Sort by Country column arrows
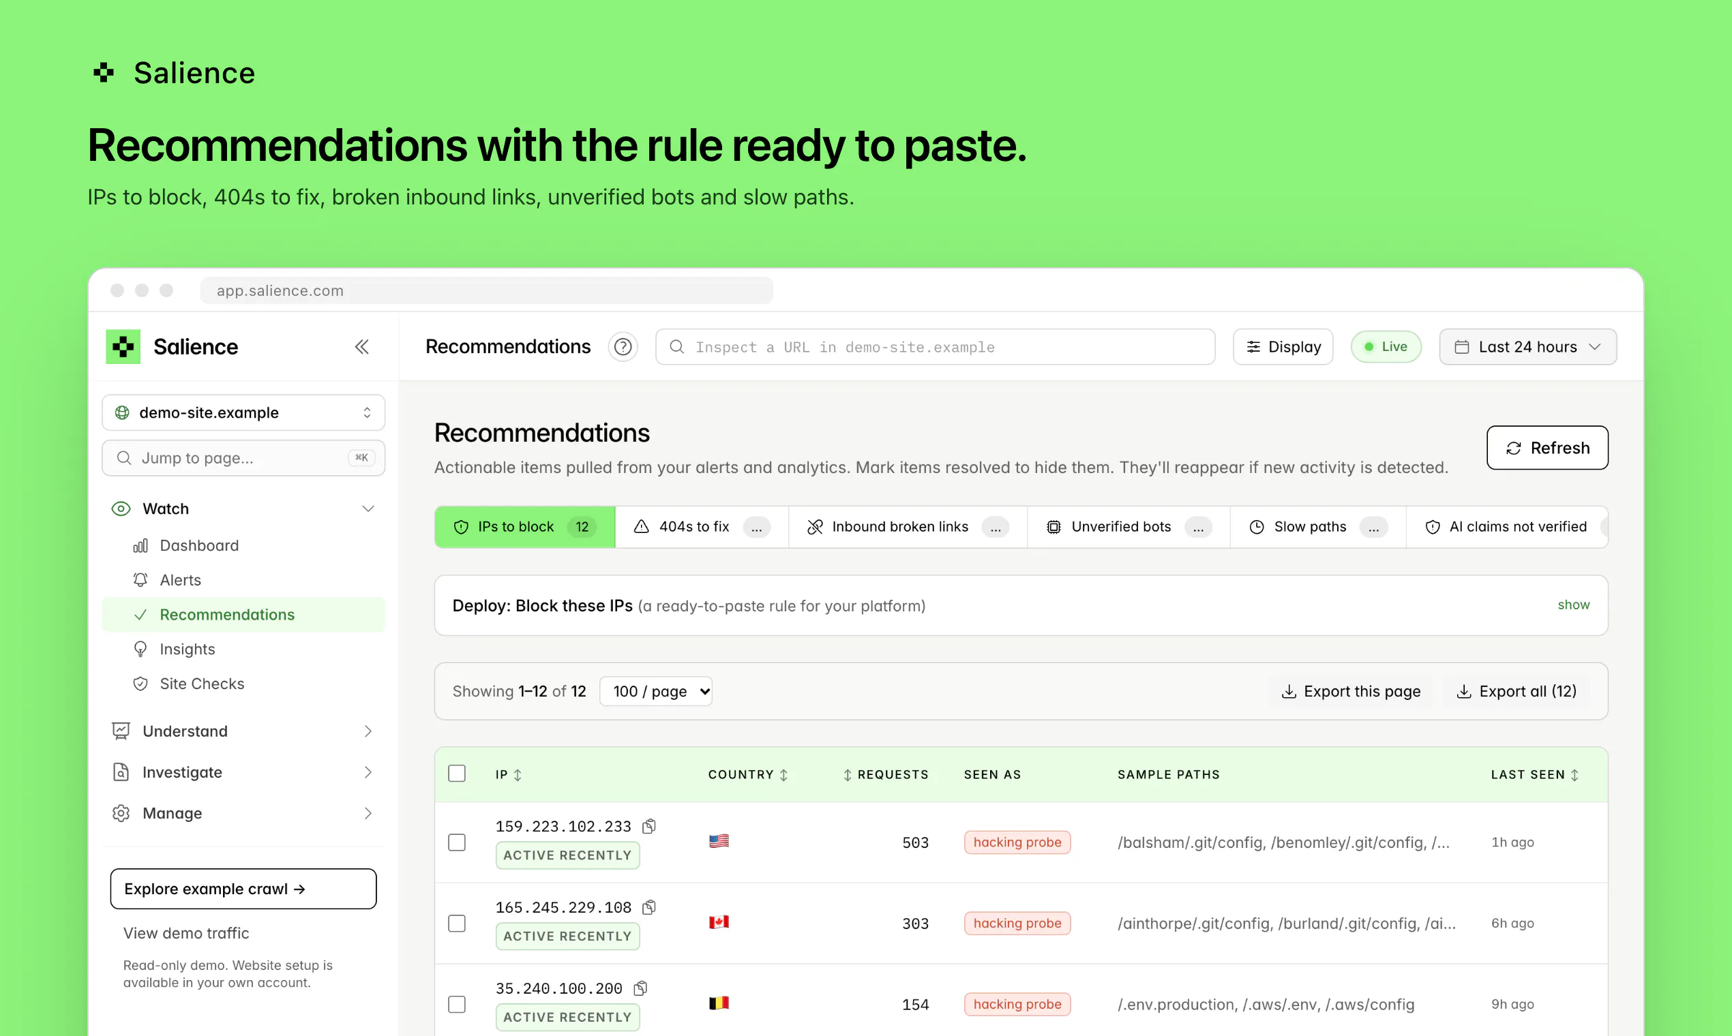 [x=783, y=774]
